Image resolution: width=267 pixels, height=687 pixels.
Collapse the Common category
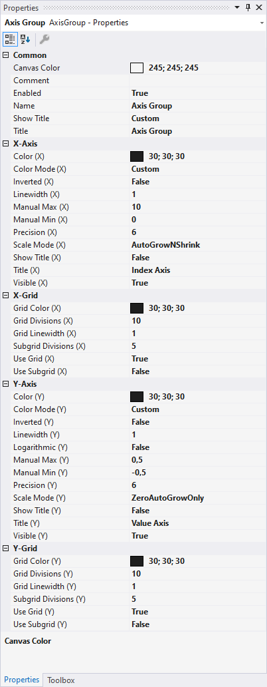coord(6,55)
